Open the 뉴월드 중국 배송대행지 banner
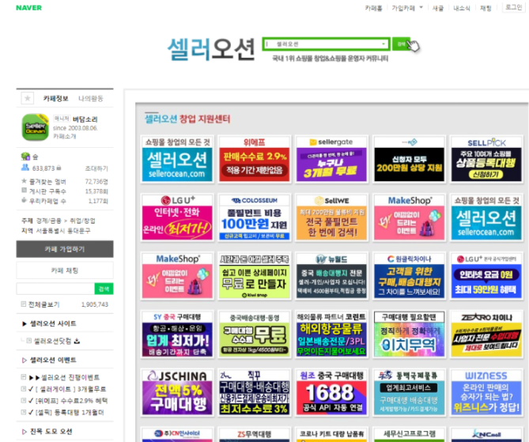The width and height of the screenshot is (529, 442). (x=331, y=276)
